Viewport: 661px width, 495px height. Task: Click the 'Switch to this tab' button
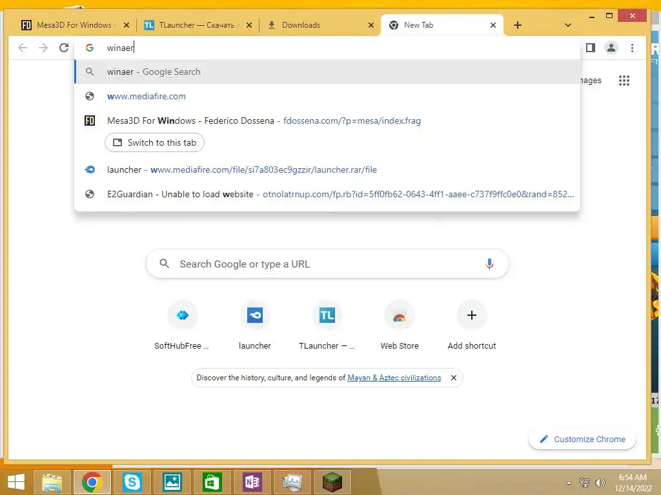pos(154,142)
